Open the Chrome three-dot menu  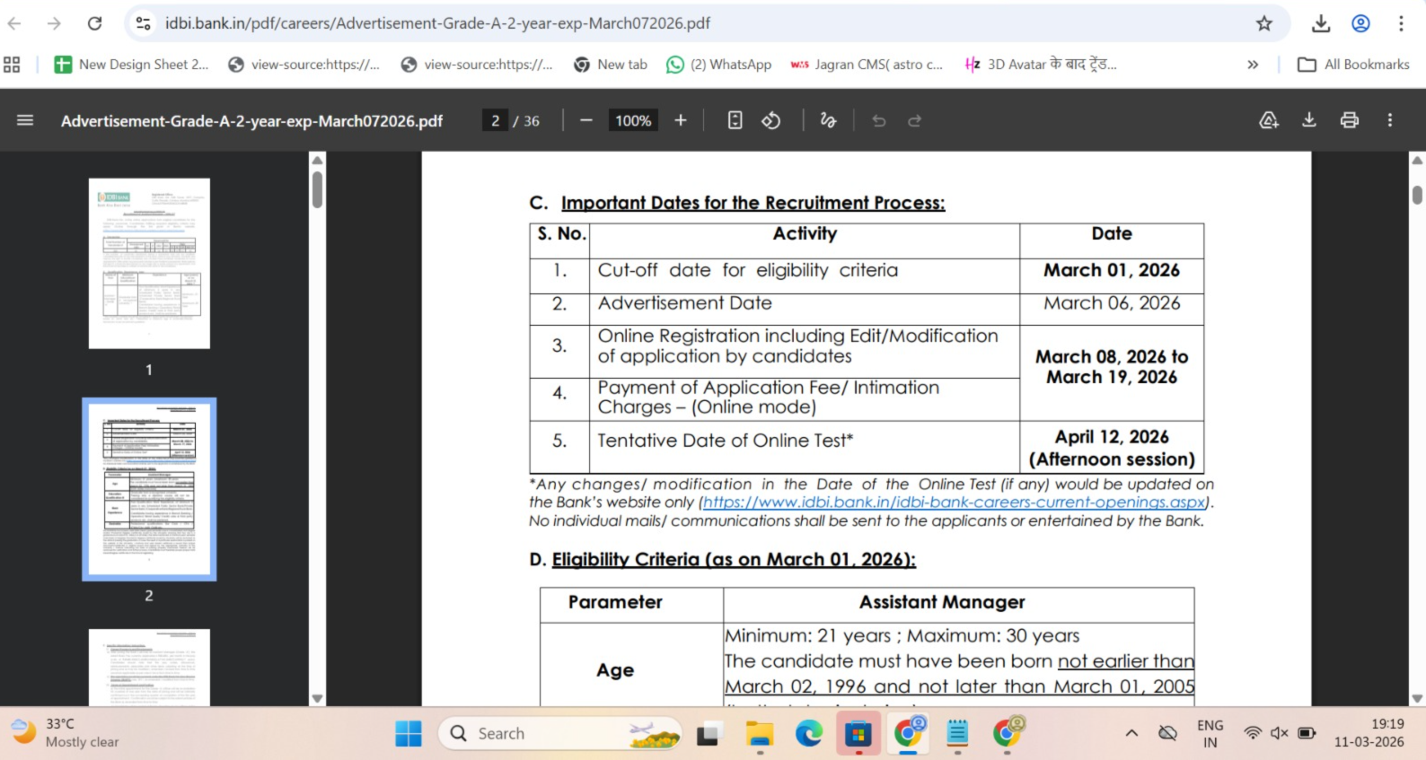1401,23
